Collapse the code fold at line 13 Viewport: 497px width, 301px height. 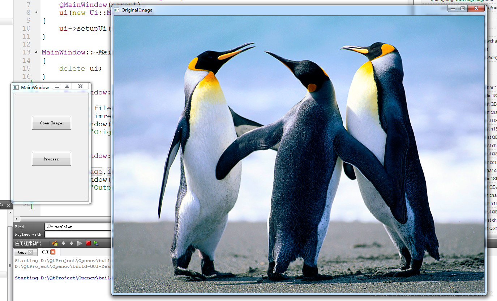(x=36, y=52)
